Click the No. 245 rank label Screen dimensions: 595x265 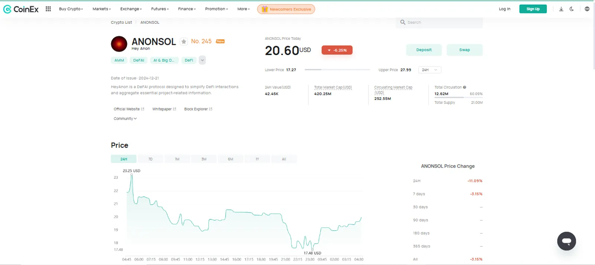[x=201, y=41]
